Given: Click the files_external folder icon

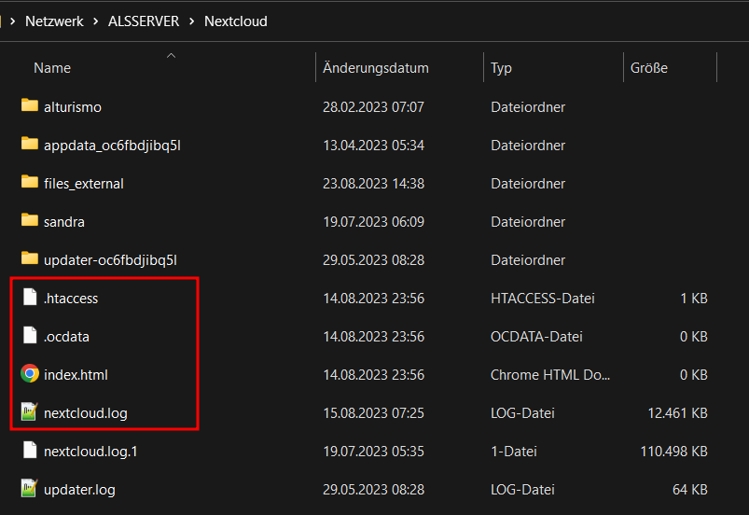Looking at the screenshot, I should tap(30, 182).
